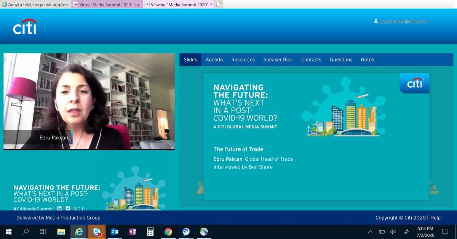Screen dimensions: 457x239
Task: Show hidden system tray icons
Action: (371, 231)
